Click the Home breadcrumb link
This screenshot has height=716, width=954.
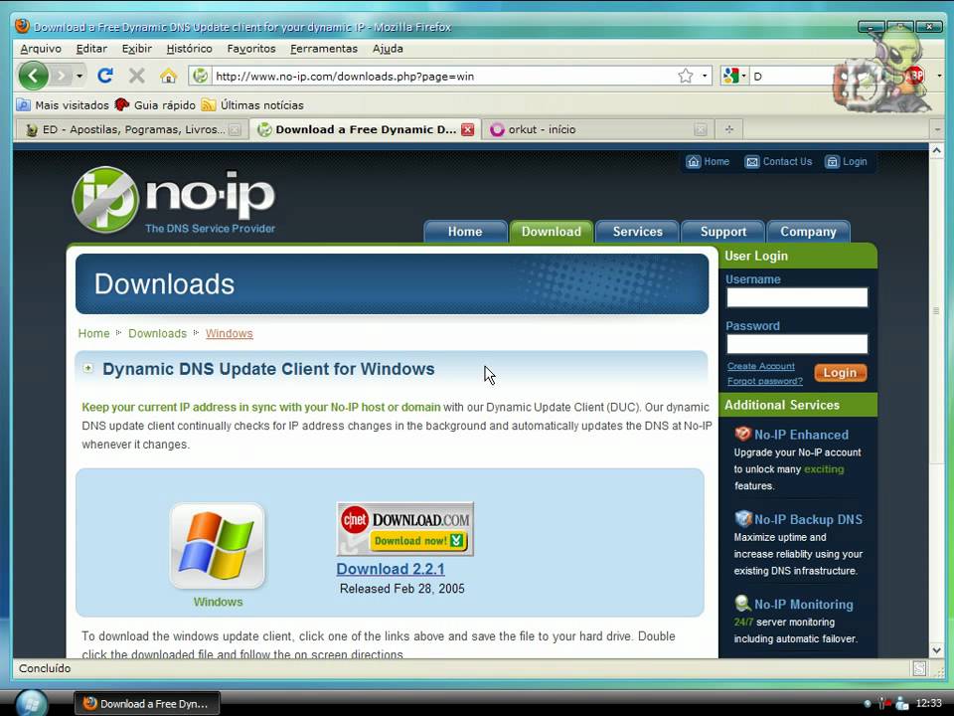coord(93,334)
